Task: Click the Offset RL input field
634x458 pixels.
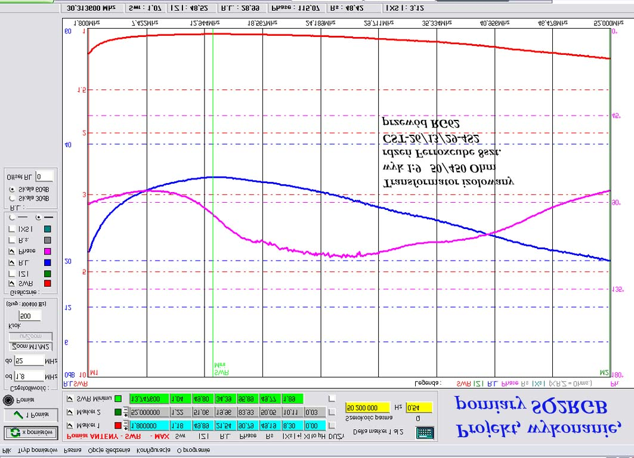Action: pos(44,177)
